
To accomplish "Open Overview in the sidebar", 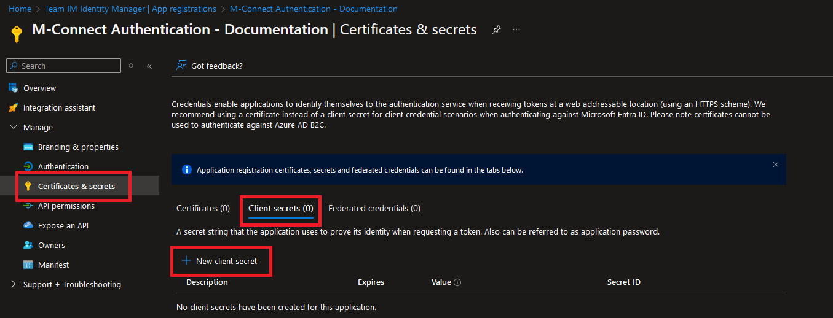I will click(x=39, y=88).
